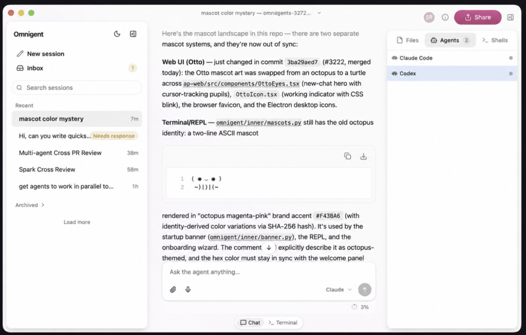Expand the Archived sessions section
526x335 pixels.
tap(30, 205)
